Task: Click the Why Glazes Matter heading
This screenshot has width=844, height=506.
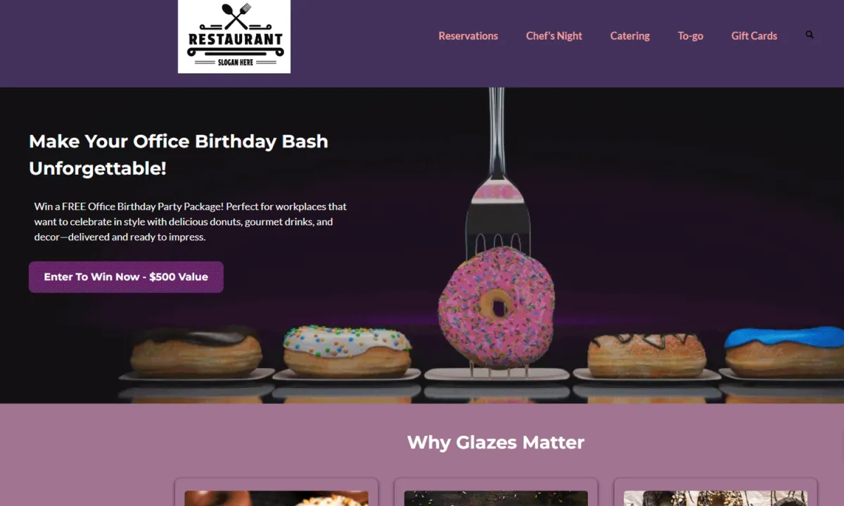Action: pyautogui.click(x=496, y=442)
